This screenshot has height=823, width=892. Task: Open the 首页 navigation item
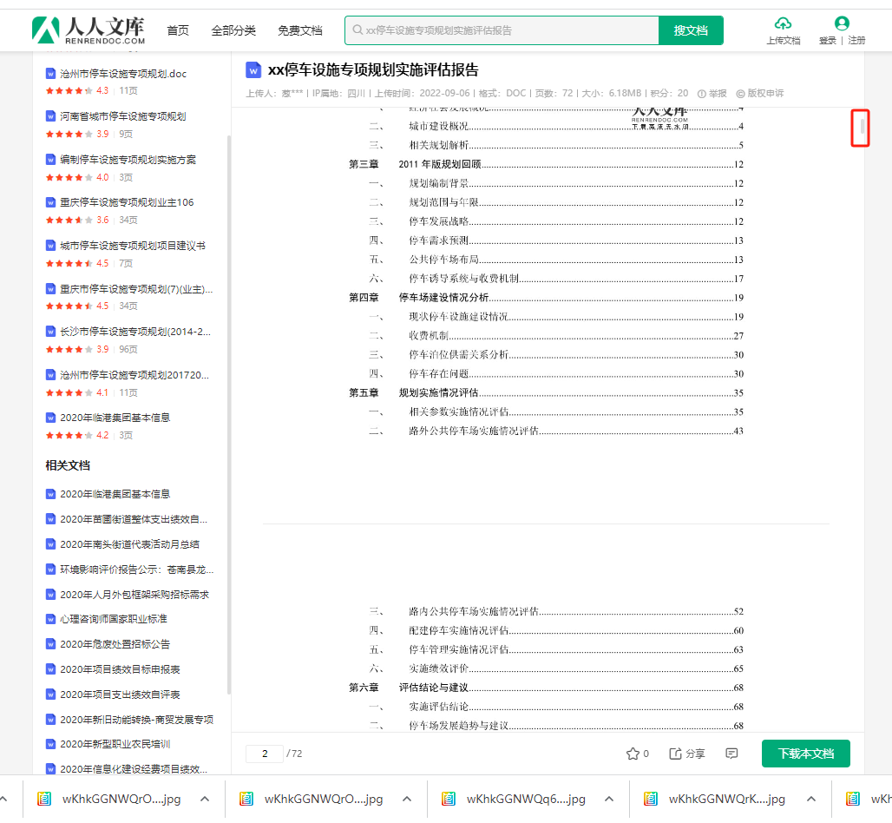(x=178, y=30)
